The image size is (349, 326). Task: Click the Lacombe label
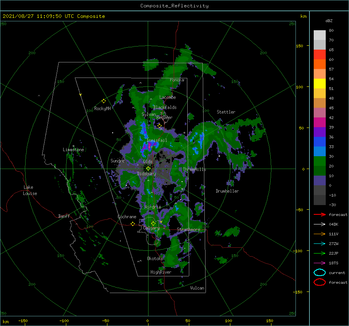(x=168, y=97)
